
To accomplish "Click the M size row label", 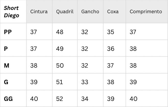I will (7, 66).
